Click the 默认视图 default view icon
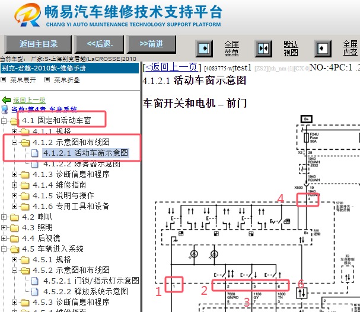Screen dimensions: 360x312 point(263,49)
